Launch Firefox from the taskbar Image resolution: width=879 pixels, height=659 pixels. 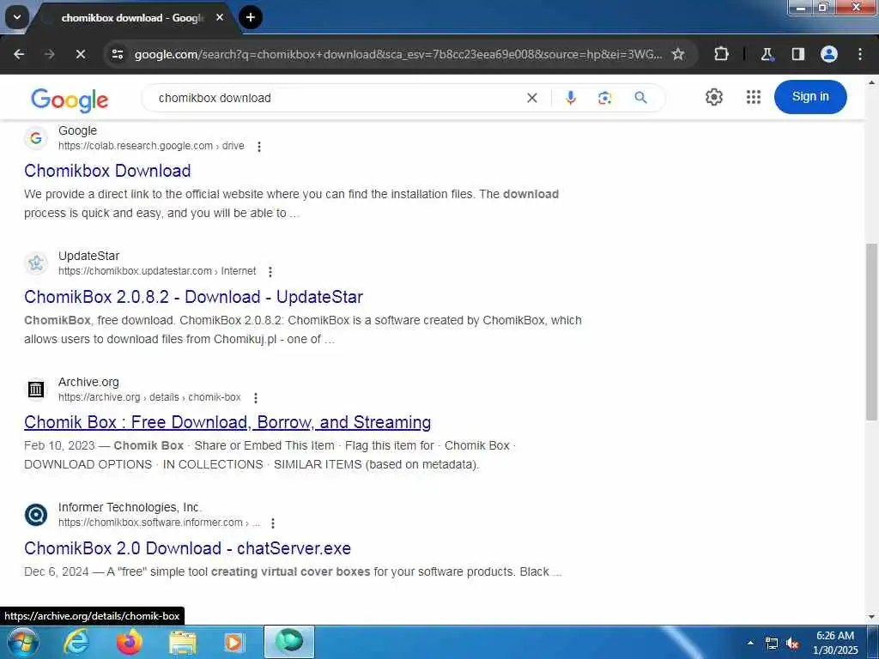click(130, 642)
